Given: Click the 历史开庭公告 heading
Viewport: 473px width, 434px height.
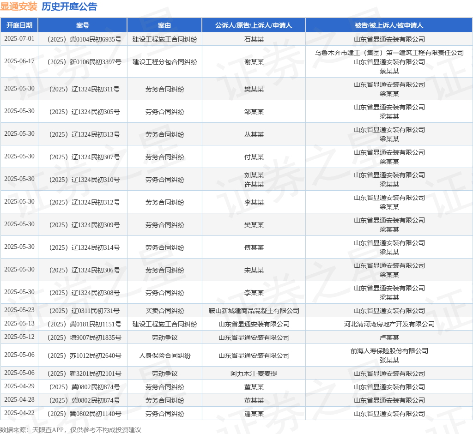Looking at the screenshot, I should 69,6.
